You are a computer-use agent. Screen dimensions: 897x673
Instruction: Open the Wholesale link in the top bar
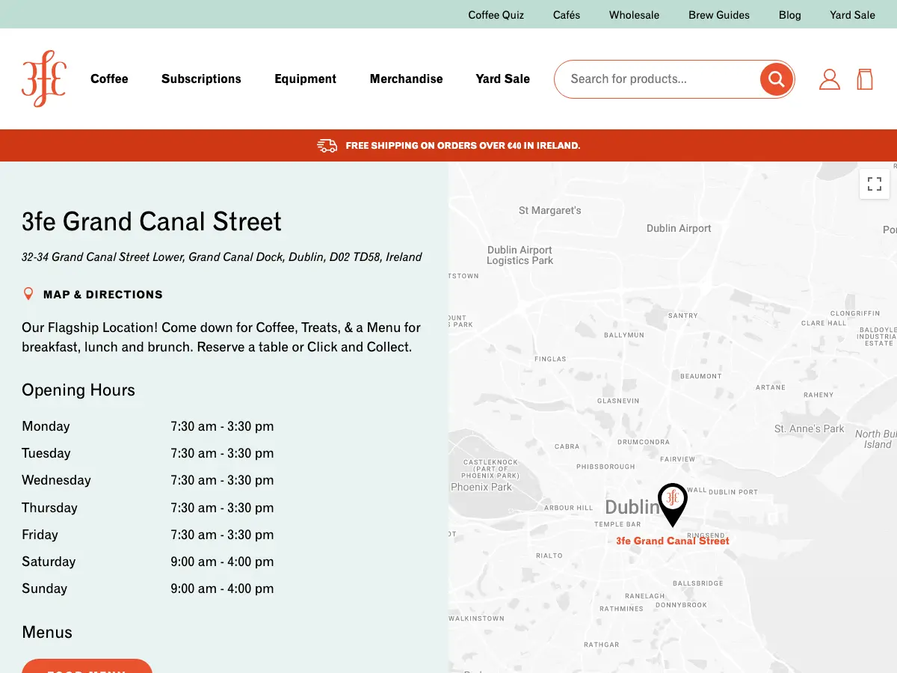[634, 15]
